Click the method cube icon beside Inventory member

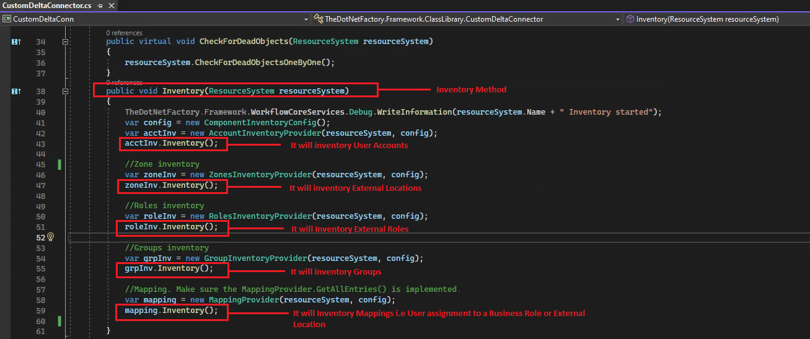[x=630, y=19]
